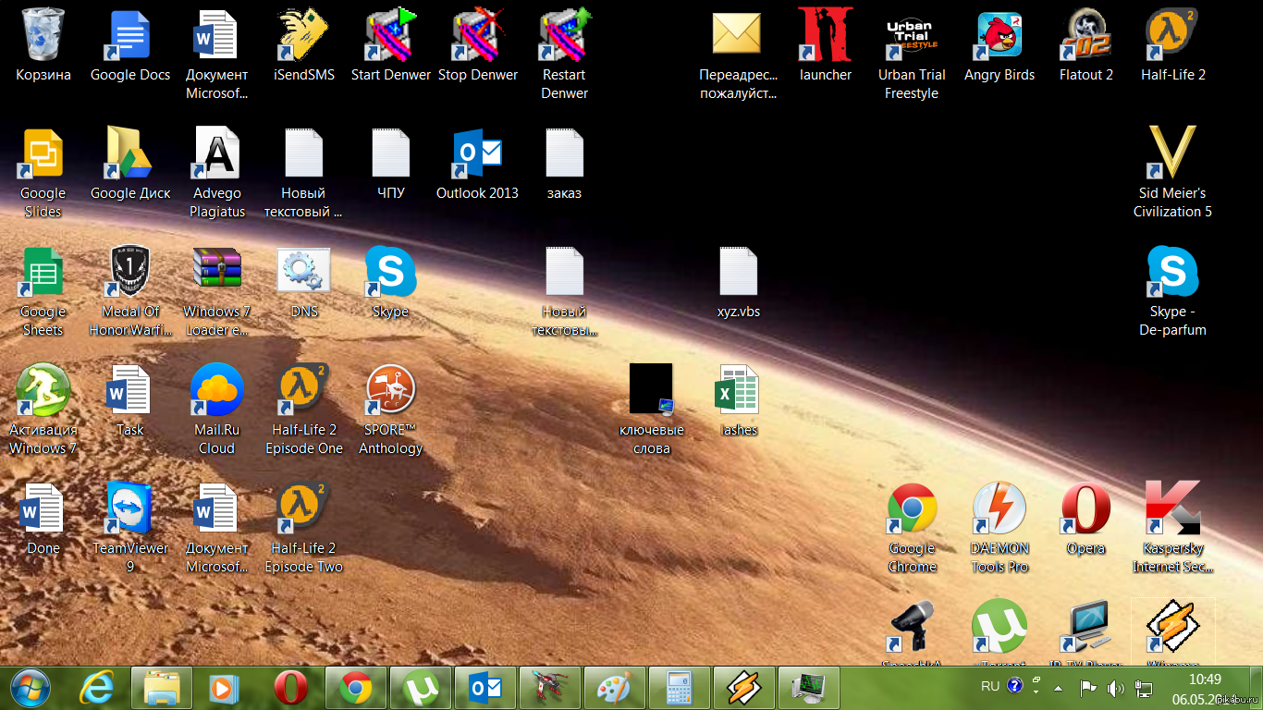The height and width of the screenshot is (710, 1263).
Task: Open the Paint palette icon in the taskbar
Action: [x=614, y=688]
